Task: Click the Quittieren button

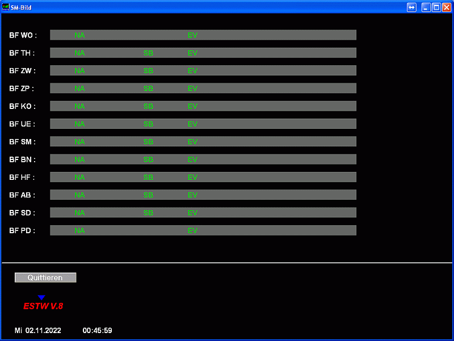Action: [x=45, y=277]
